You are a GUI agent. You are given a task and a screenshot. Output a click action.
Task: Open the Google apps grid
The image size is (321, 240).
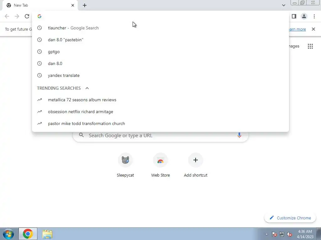[x=310, y=46]
